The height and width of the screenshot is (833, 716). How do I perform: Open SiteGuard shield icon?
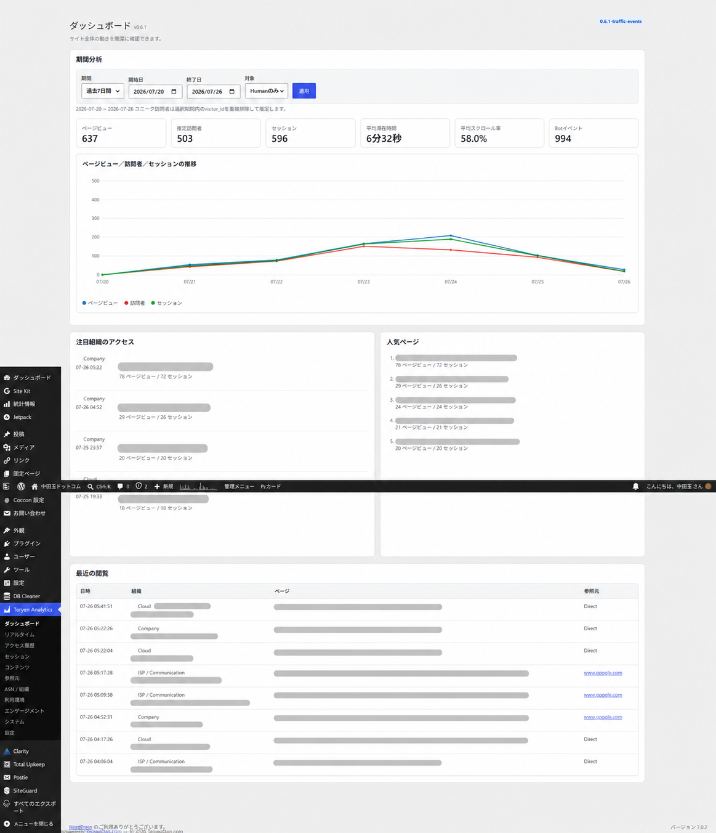click(x=7, y=790)
